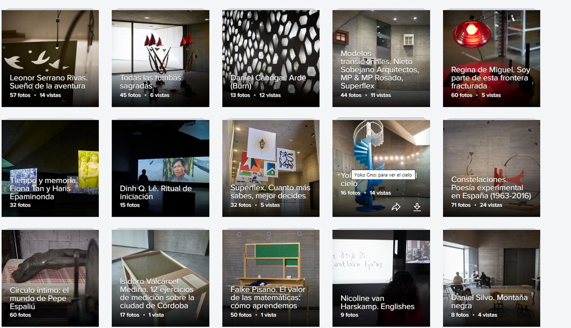Open the Tiempo y memoria album
The width and height of the screenshot is (571, 328).
[x=50, y=168]
